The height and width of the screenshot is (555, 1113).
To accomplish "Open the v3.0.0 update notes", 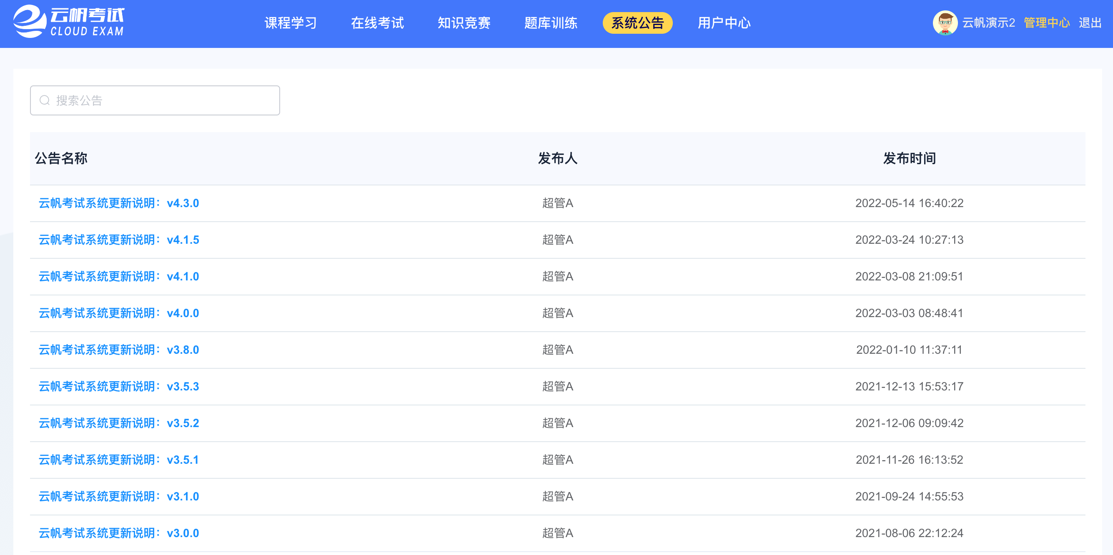I will [119, 534].
